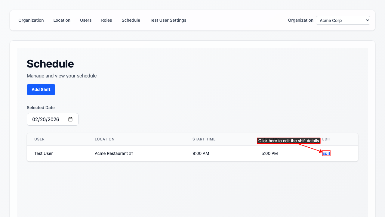The width and height of the screenshot is (385, 217).
Task: Navigate to the Users page
Action: [85, 20]
